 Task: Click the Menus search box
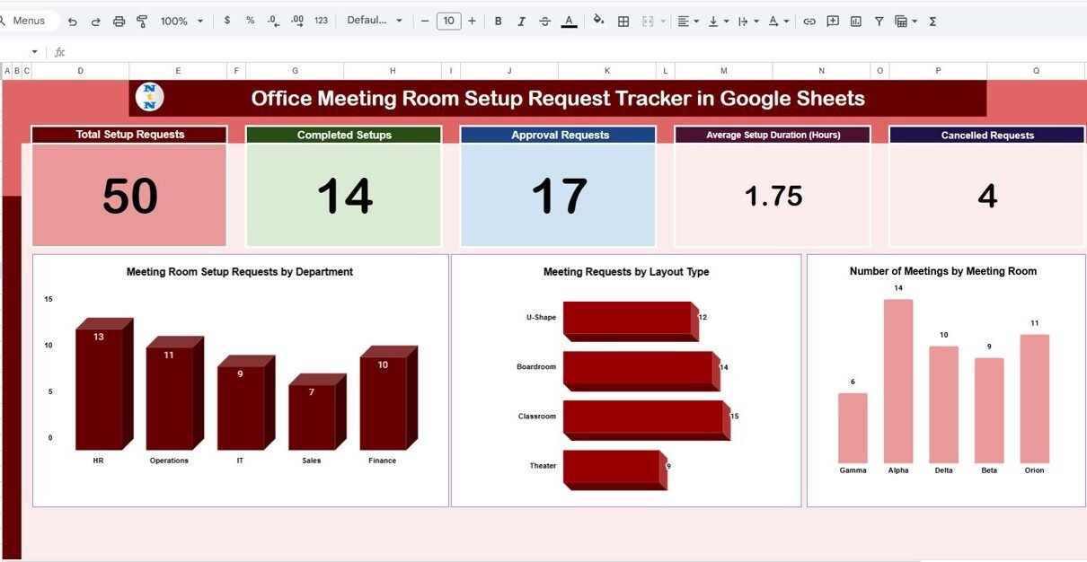pyautogui.click(x=30, y=21)
